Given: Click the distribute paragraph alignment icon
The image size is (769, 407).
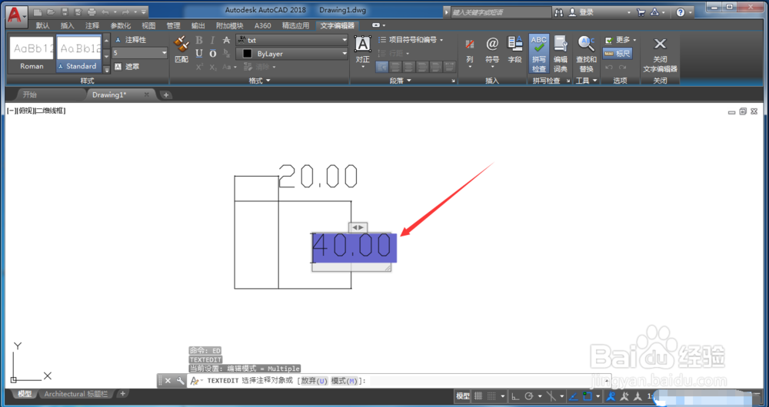Looking at the screenshot, I should point(449,67).
